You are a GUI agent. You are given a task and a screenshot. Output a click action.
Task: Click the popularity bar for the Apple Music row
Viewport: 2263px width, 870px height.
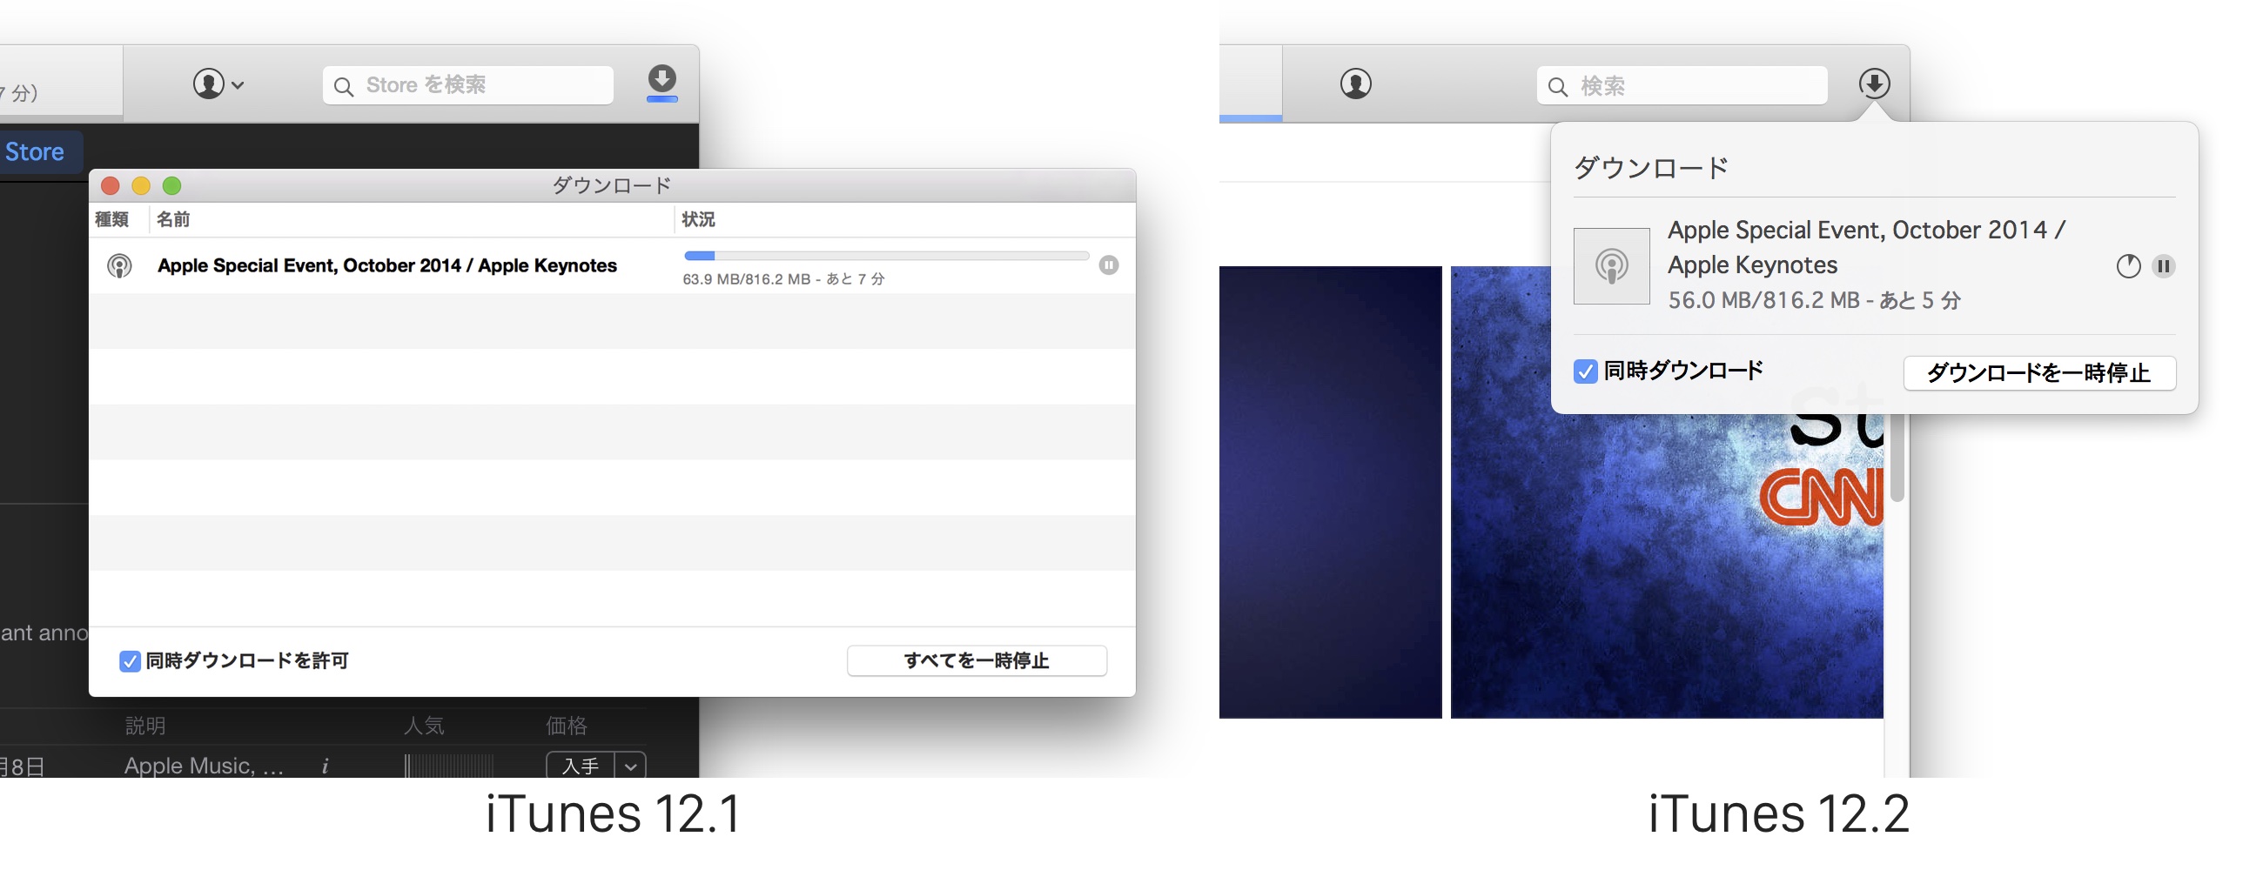[449, 766]
